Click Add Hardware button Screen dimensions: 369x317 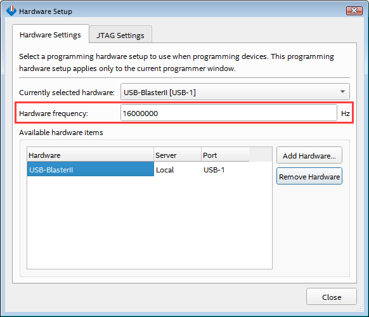tap(309, 155)
